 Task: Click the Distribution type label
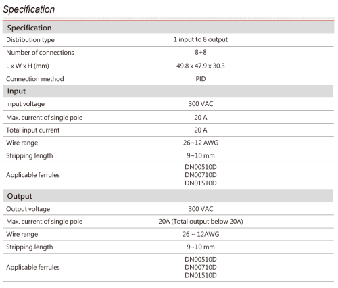pos(30,40)
